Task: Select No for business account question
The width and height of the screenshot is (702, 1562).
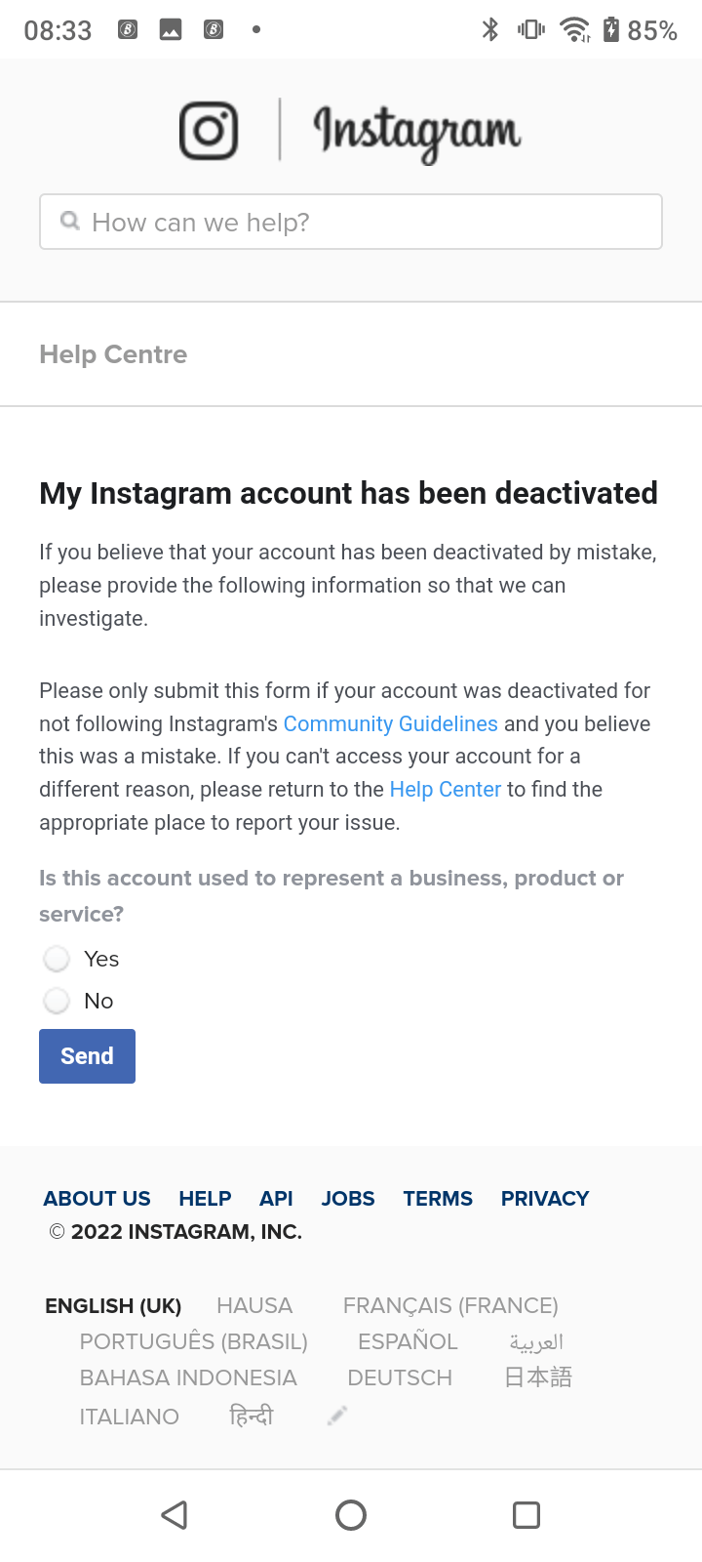Action: tap(56, 1001)
